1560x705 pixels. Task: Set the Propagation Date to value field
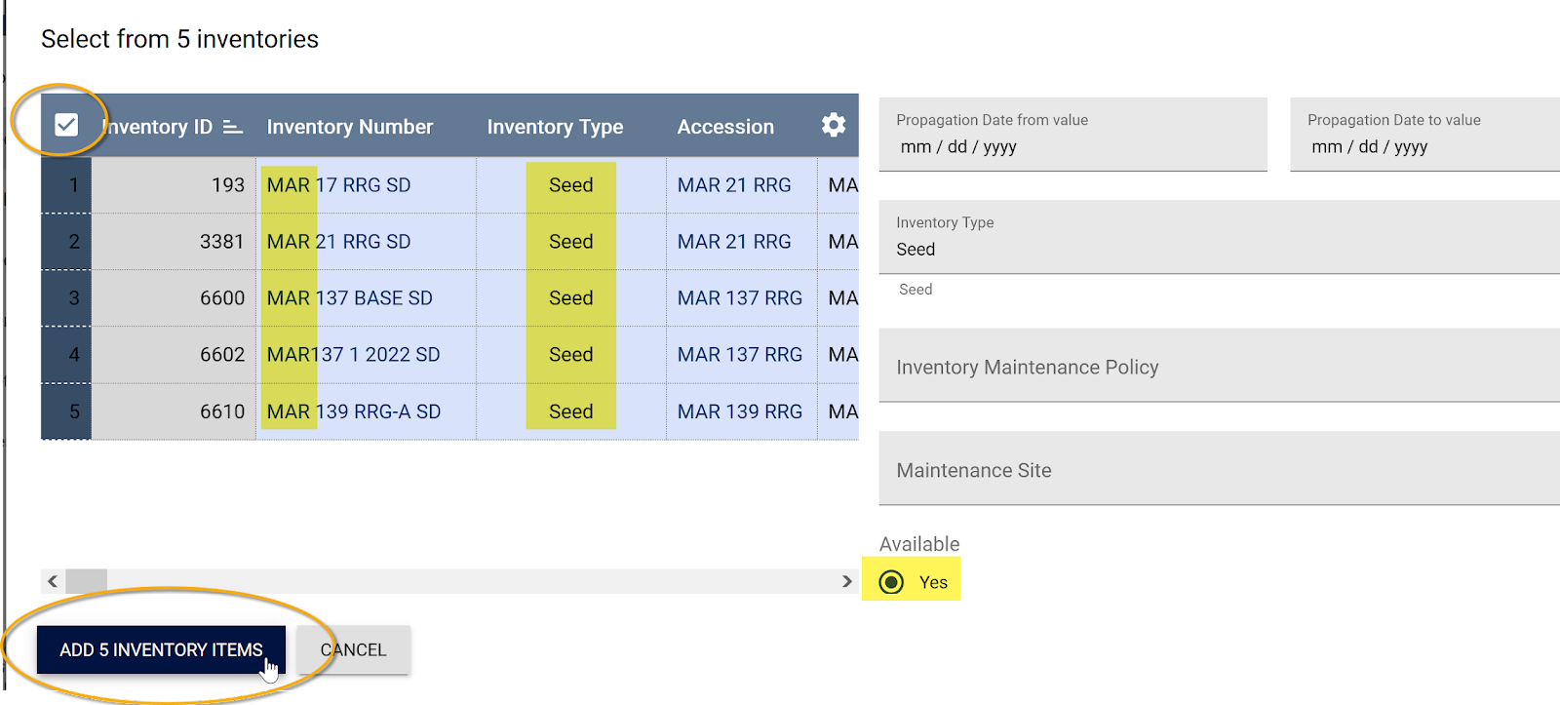pyautogui.click(x=1424, y=135)
